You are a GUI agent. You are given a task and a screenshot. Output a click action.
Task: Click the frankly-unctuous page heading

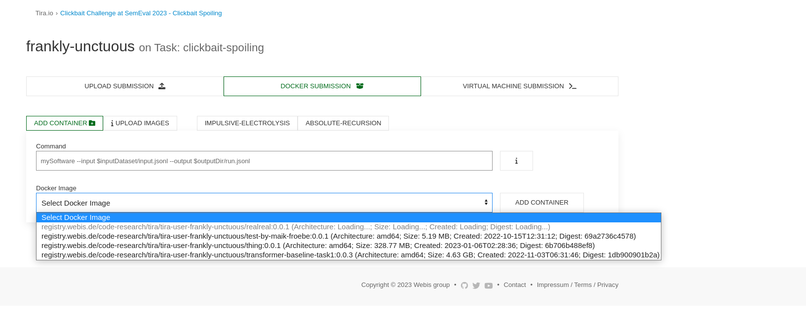80,46
